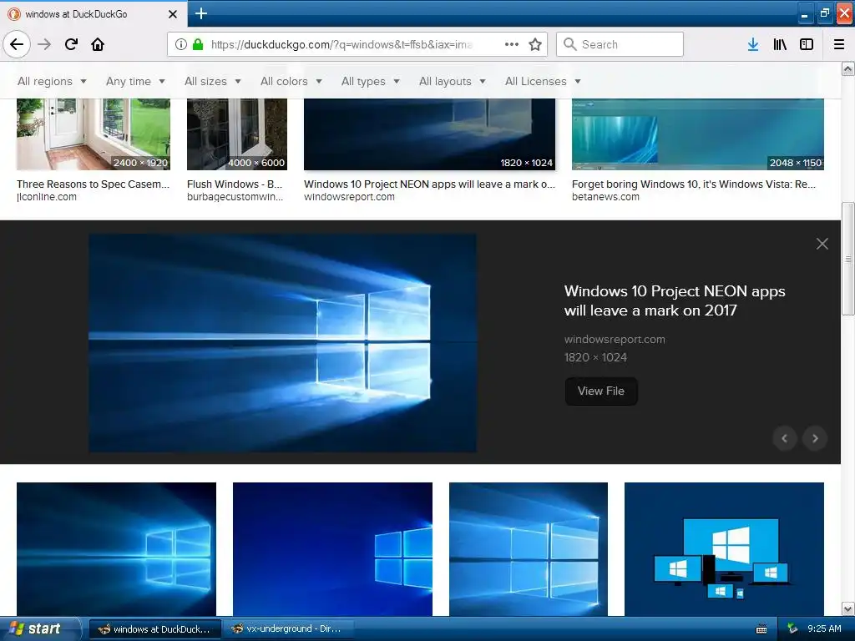Screen dimensions: 855x641
Task: Click the Windows 10 Project NEON result caption
Action: (x=429, y=184)
